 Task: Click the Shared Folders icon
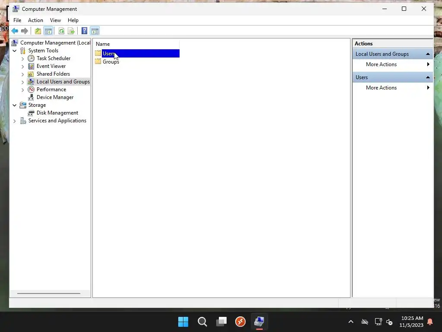(x=31, y=74)
